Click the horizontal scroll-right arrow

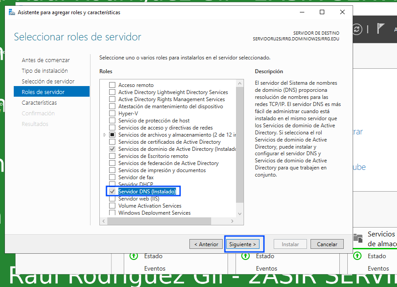(232, 221)
